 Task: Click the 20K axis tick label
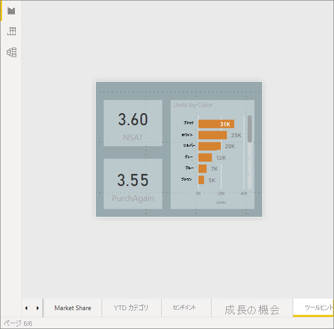point(221,193)
